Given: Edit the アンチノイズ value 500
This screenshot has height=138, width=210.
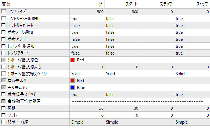Looking at the screenshot, I should 87,12.
